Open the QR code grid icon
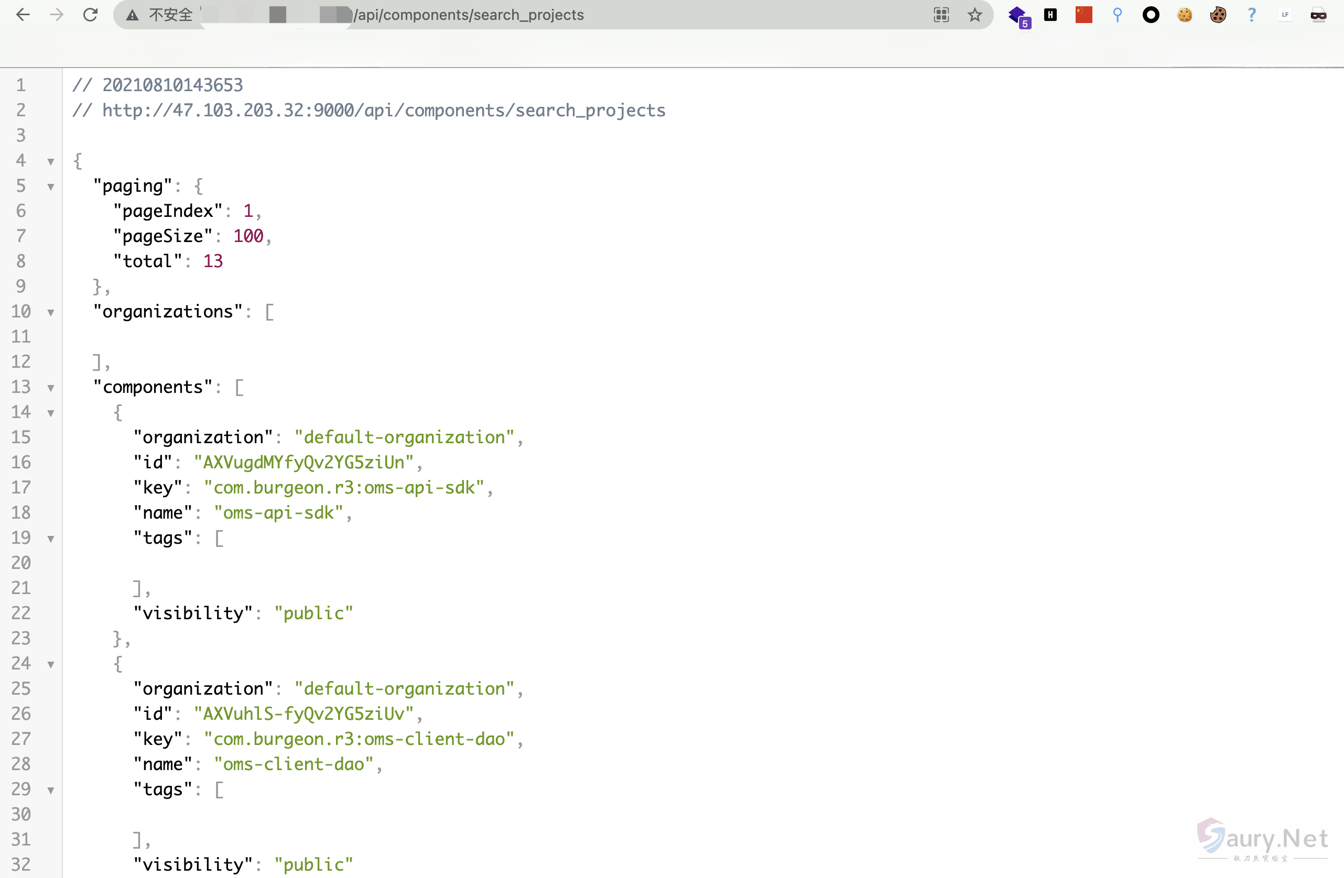This screenshot has width=1344, height=878. coord(941,15)
